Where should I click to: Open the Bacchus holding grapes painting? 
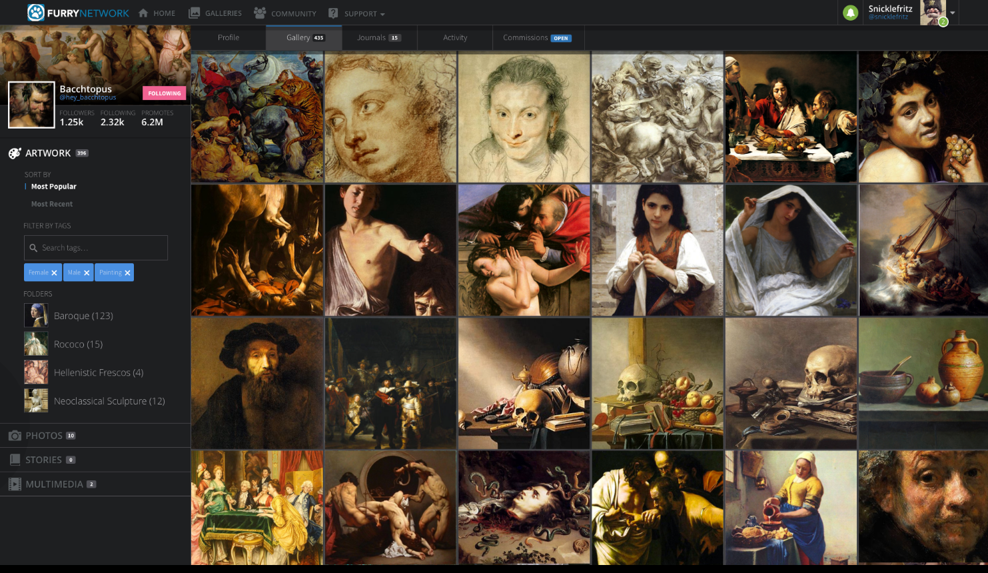coord(923,117)
